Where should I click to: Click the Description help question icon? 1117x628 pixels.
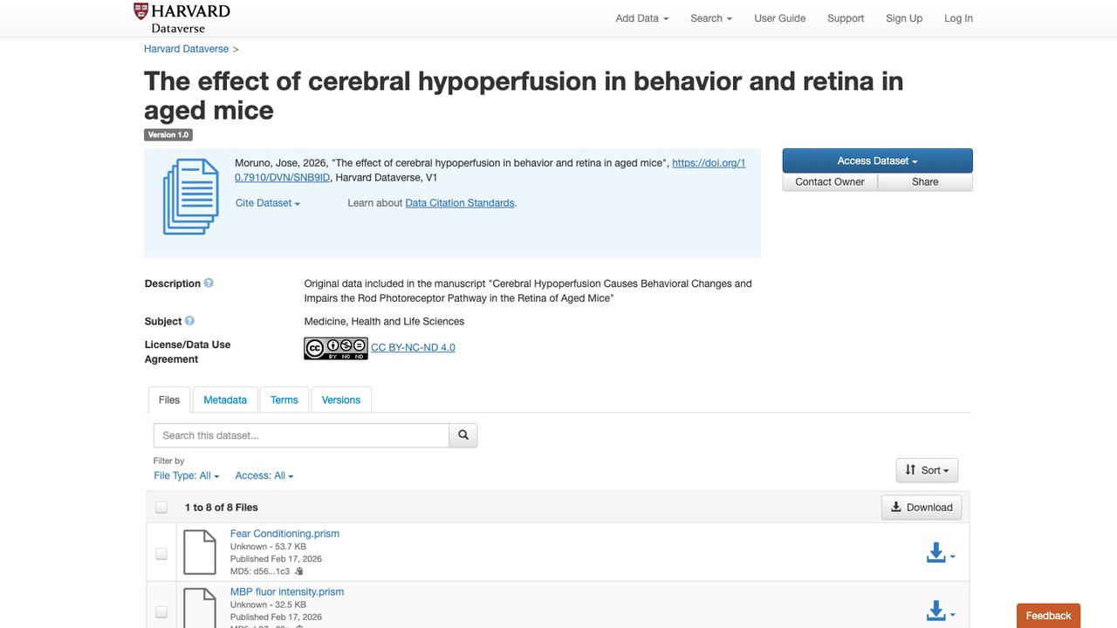tap(209, 283)
